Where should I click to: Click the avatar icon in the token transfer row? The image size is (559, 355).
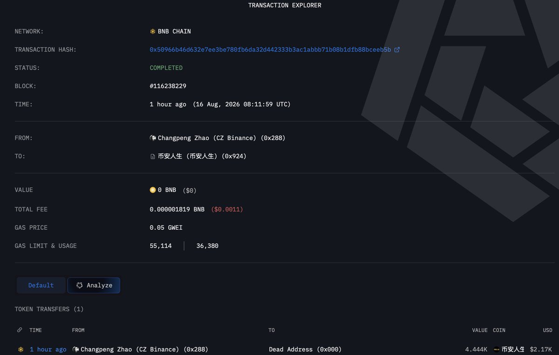tap(75, 349)
